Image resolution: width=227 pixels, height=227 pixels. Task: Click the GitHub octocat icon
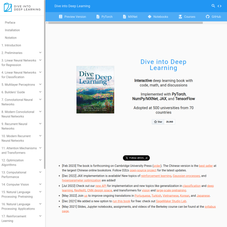(x=208, y=17)
